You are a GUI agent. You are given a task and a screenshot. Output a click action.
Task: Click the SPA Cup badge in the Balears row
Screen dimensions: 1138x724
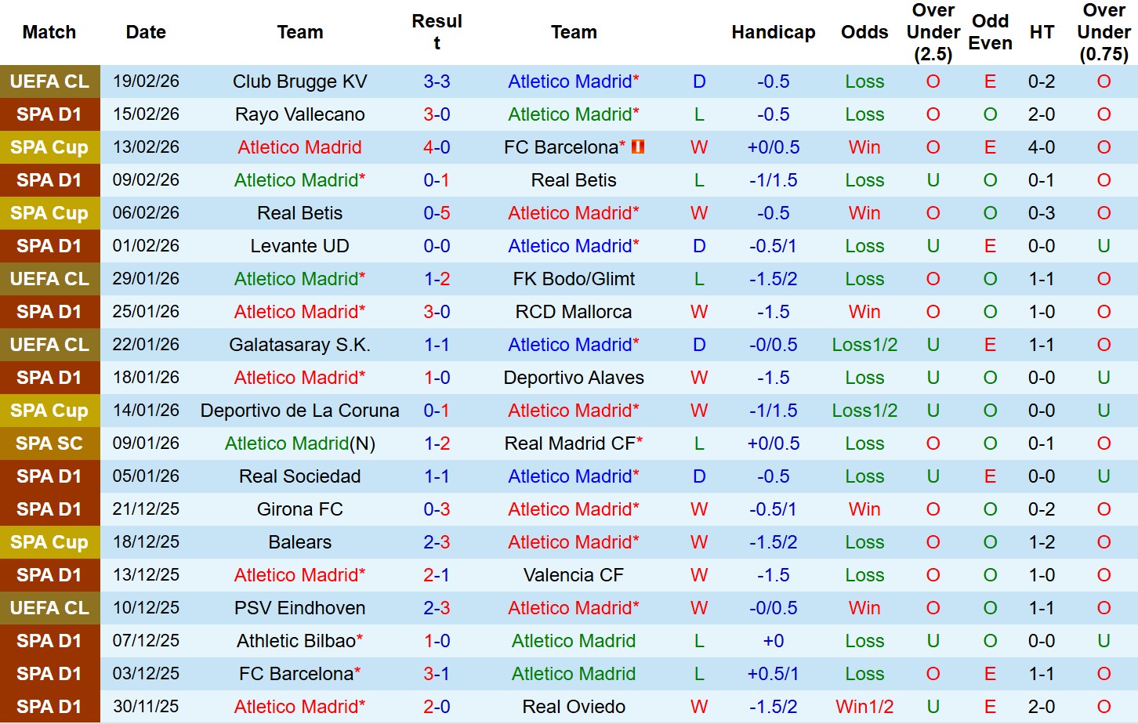pos(49,542)
